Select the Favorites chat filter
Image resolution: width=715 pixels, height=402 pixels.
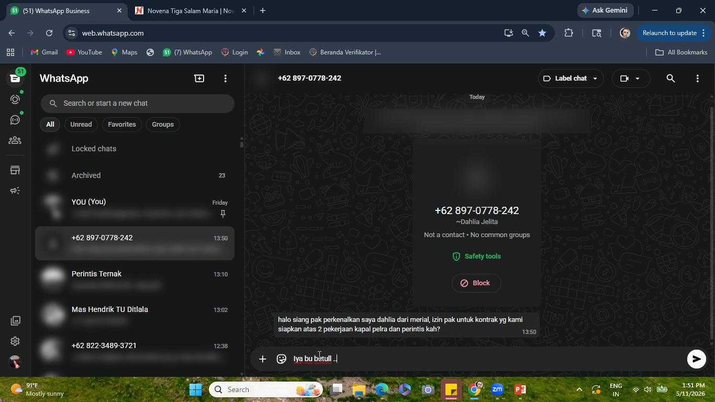122,125
